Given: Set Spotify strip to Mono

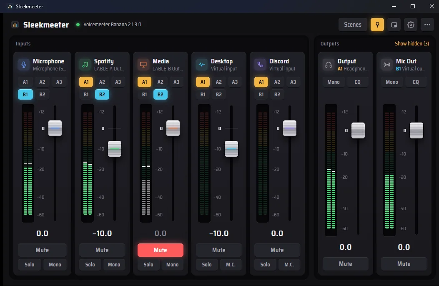Looking at the screenshot, I should point(114,264).
